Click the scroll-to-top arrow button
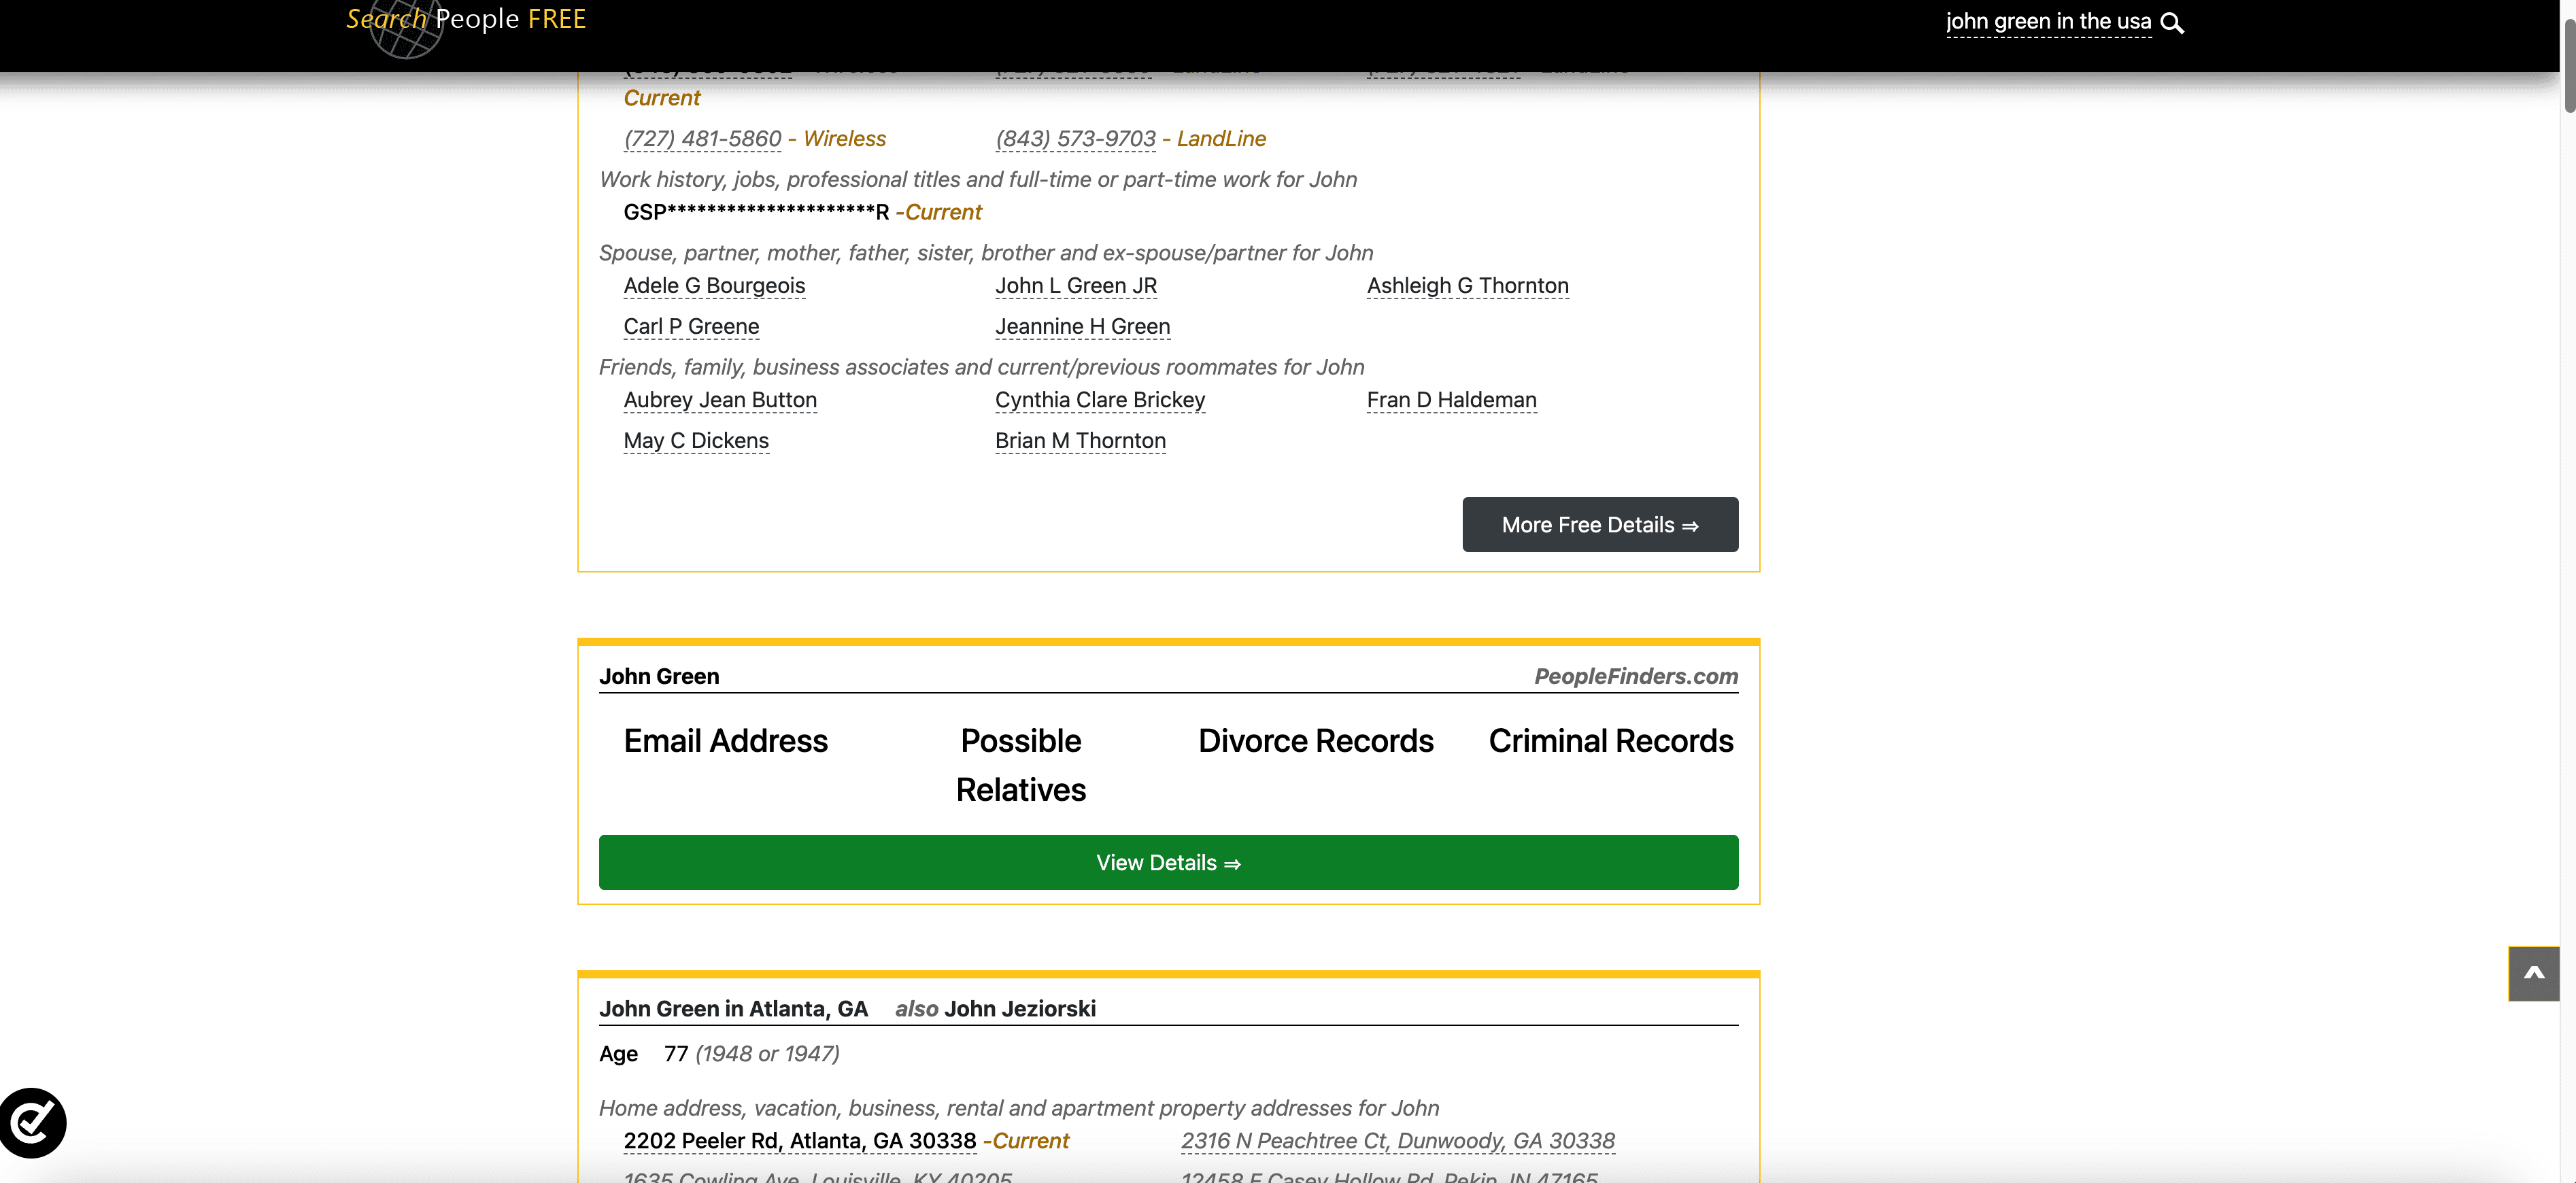This screenshot has width=2576, height=1183. click(2533, 973)
